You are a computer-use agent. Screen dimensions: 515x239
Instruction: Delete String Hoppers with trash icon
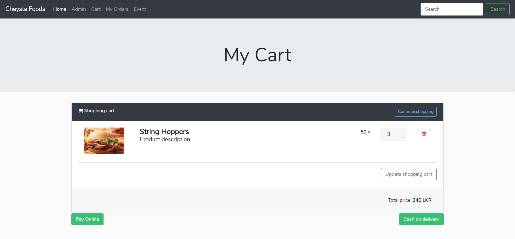tap(424, 134)
